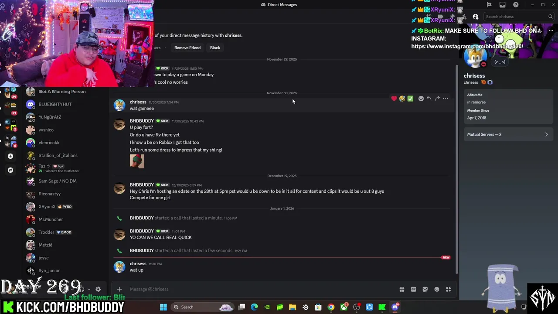This screenshot has width=558, height=314.
Task: Open the gift icon in message bar
Action: [x=402, y=289]
